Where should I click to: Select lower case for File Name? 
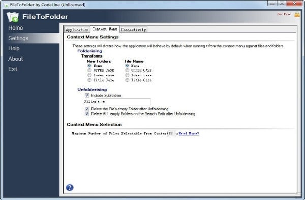click(127, 75)
